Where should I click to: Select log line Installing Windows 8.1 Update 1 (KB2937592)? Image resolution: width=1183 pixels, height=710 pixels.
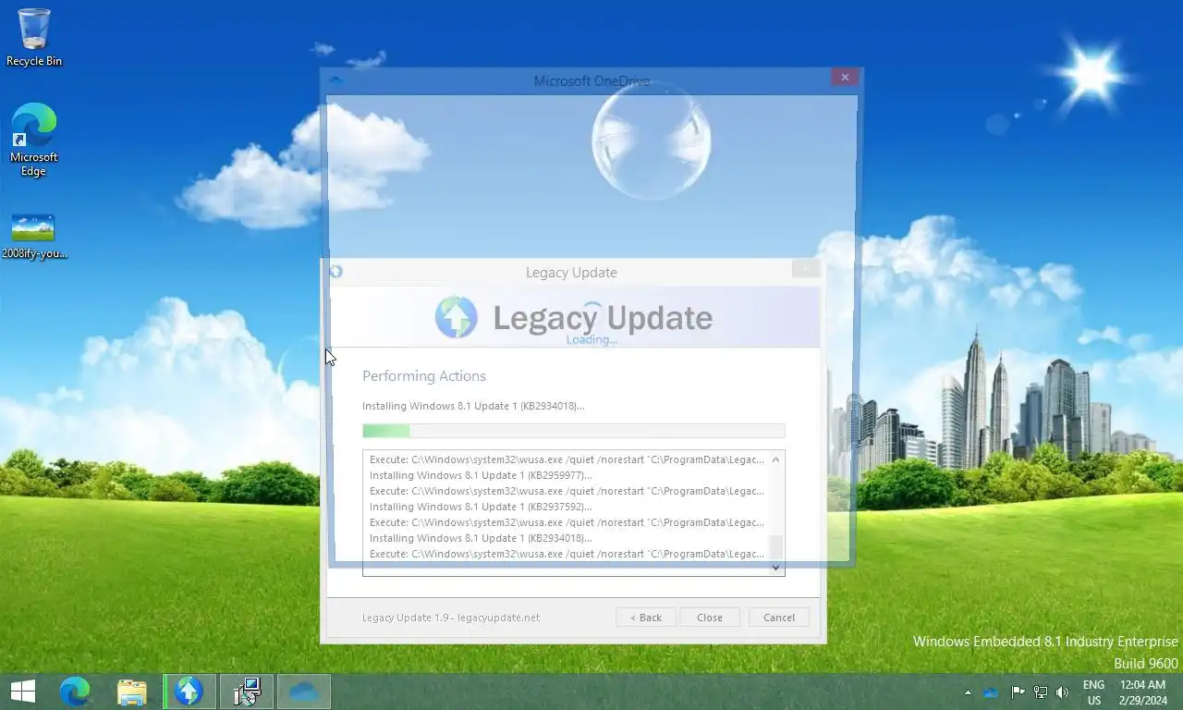pyautogui.click(x=481, y=507)
